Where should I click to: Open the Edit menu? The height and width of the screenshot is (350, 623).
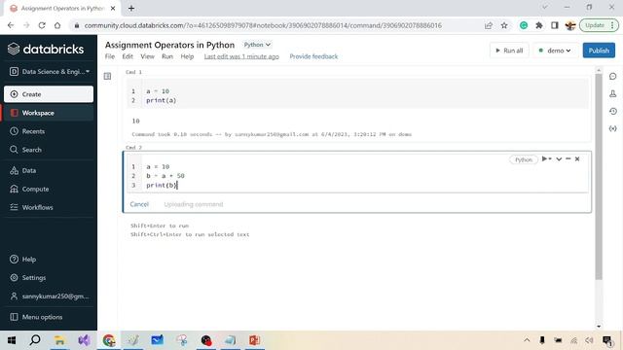point(128,56)
